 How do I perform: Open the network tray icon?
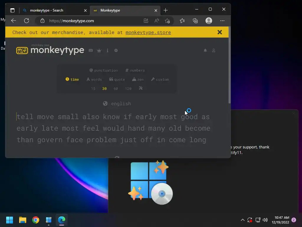tap(258, 220)
